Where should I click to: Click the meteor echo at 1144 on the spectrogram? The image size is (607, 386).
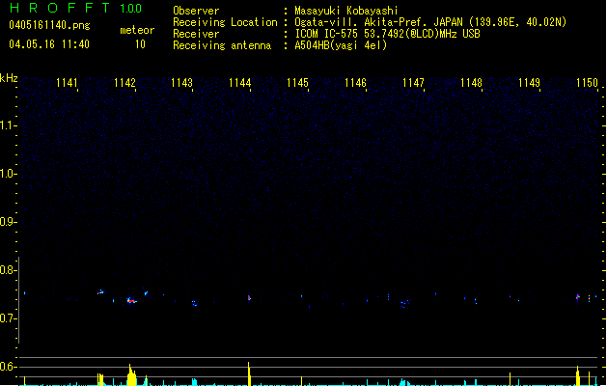(x=249, y=298)
